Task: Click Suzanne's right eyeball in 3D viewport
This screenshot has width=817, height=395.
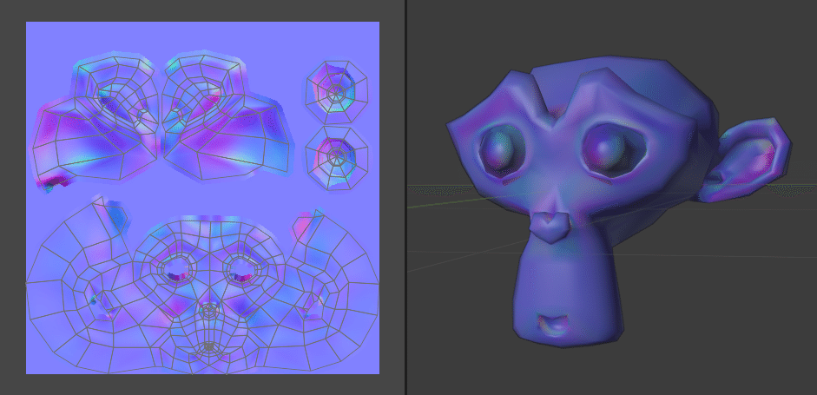Action: (x=610, y=149)
